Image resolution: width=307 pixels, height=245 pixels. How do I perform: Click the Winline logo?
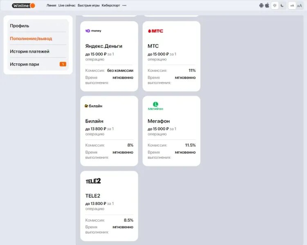[23, 5]
